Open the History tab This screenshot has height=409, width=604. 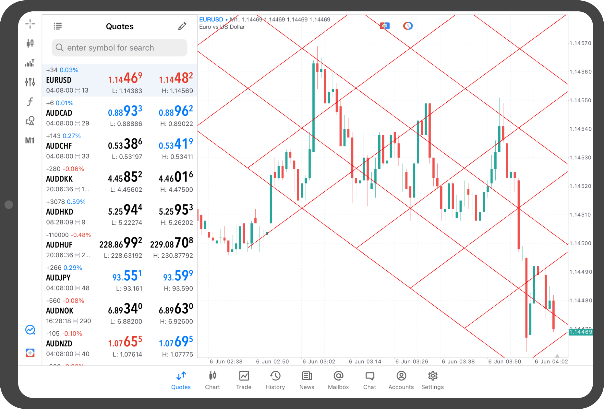tap(275, 380)
